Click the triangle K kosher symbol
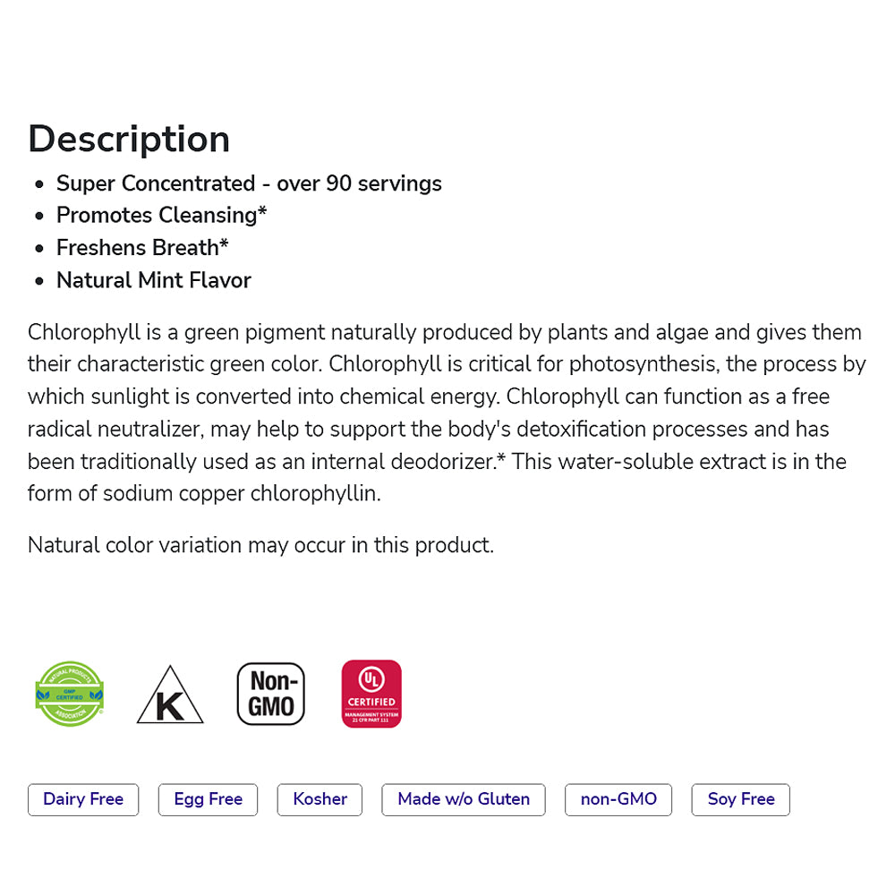 click(169, 696)
